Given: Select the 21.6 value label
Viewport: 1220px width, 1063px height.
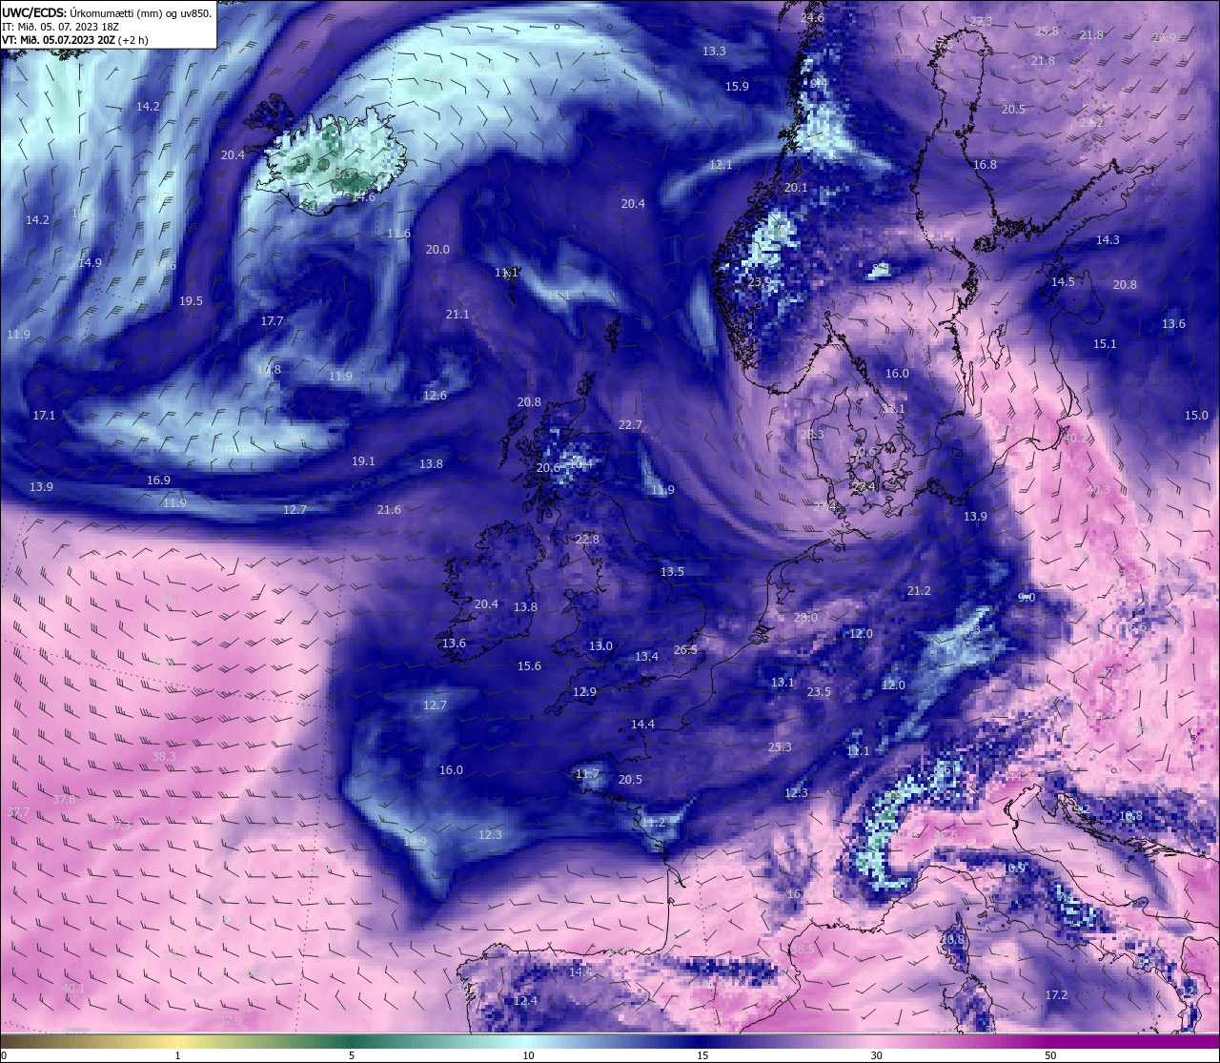Looking at the screenshot, I should pyautogui.click(x=389, y=509).
